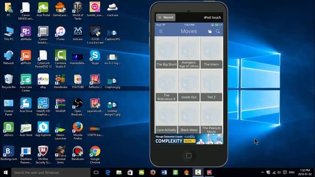Select the Booking.com desktop icon

8,153
